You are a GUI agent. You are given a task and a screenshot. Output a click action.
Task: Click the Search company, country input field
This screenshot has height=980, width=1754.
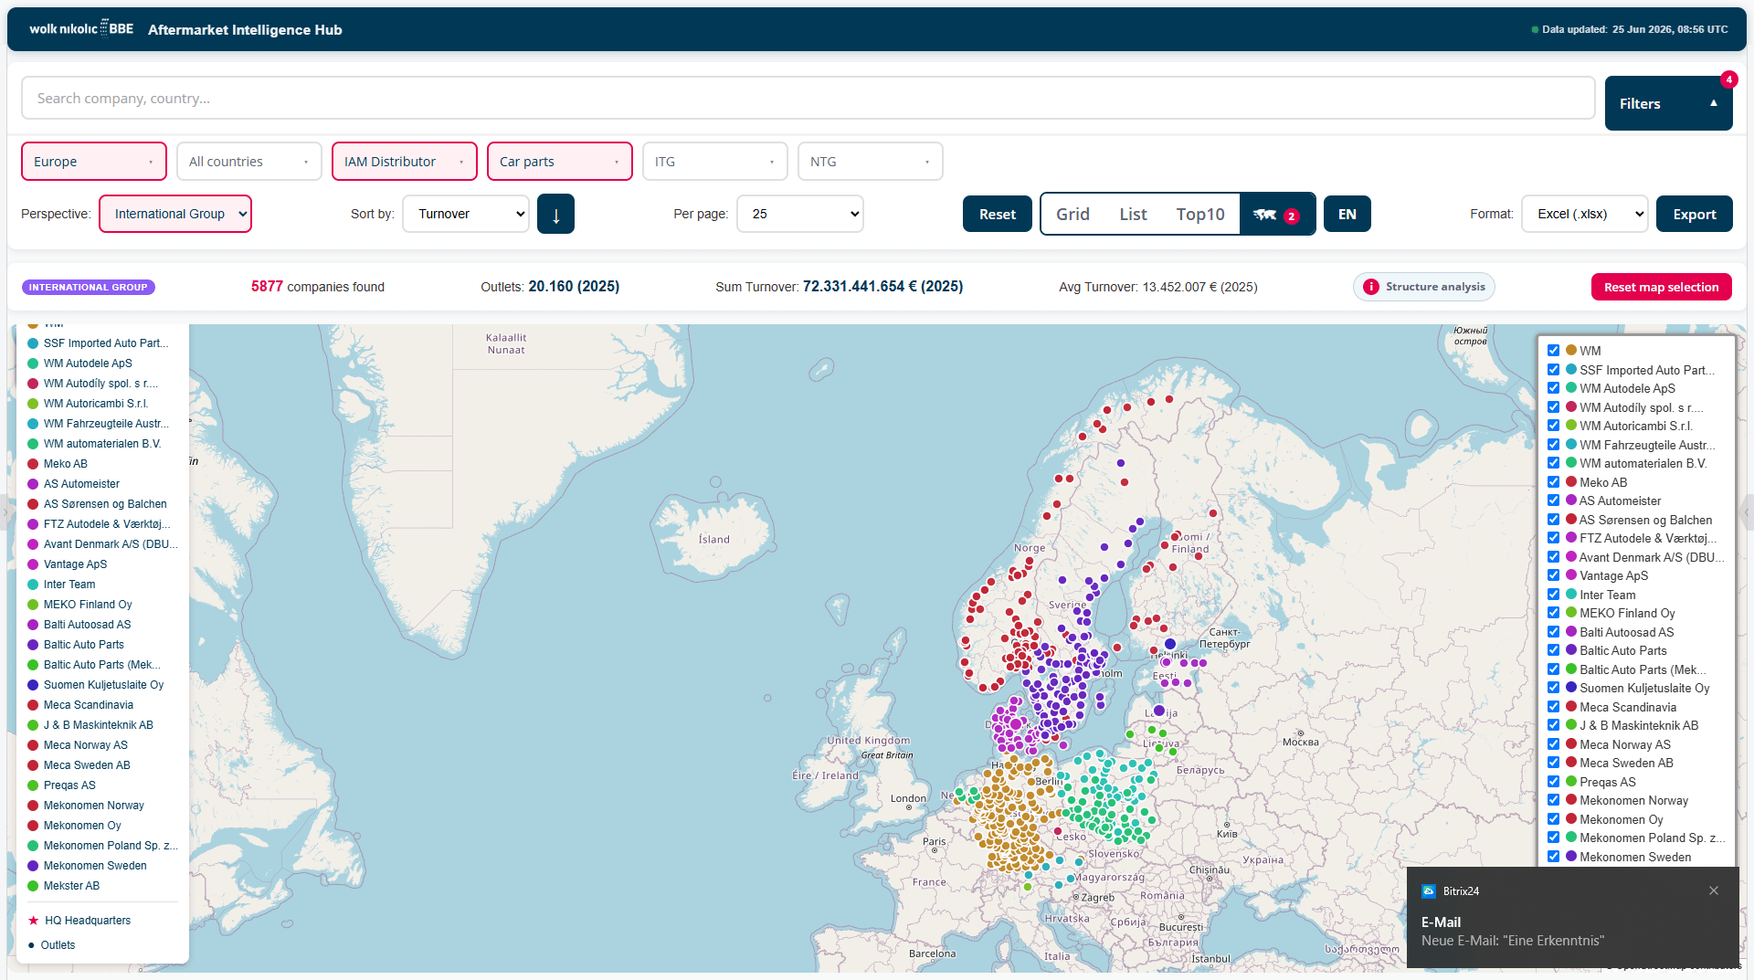tap(808, 98)
